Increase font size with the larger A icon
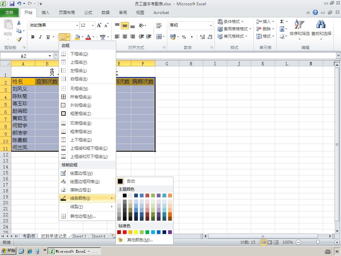 (x=99, y=25)
